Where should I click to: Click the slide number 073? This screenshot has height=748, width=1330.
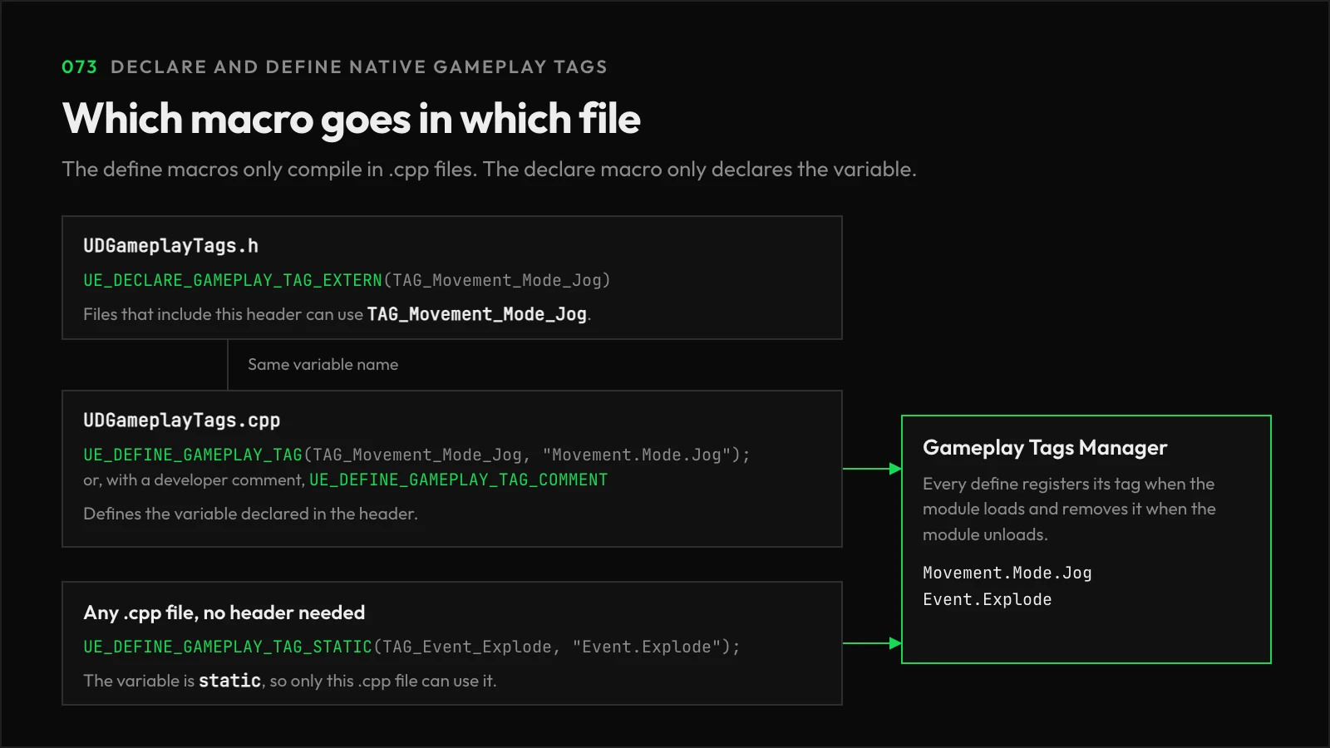pyautogui.click(x=79, y=67)
